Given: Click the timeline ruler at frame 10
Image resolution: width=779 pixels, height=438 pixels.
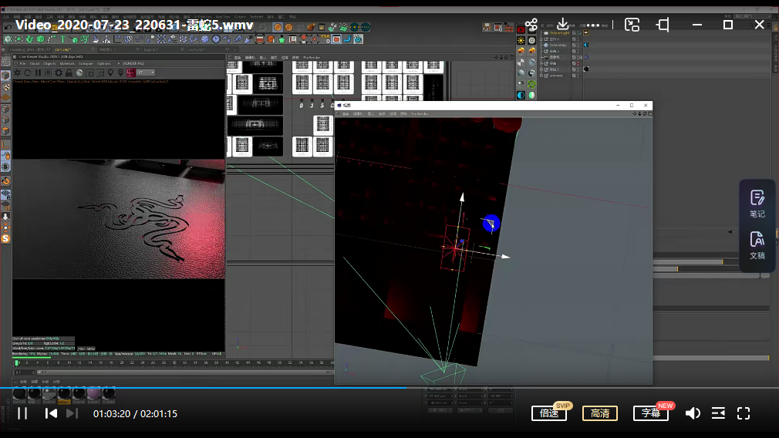Looking at the screenshot, I should [x=69, y=362].
